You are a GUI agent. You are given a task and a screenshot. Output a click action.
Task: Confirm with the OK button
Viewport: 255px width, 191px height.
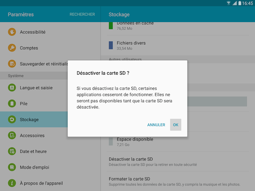pyautogui.click(x=176, y=125)
